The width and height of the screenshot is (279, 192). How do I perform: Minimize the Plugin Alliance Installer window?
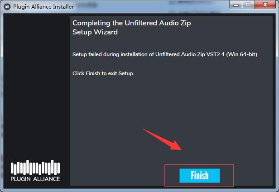coord(236,5)
